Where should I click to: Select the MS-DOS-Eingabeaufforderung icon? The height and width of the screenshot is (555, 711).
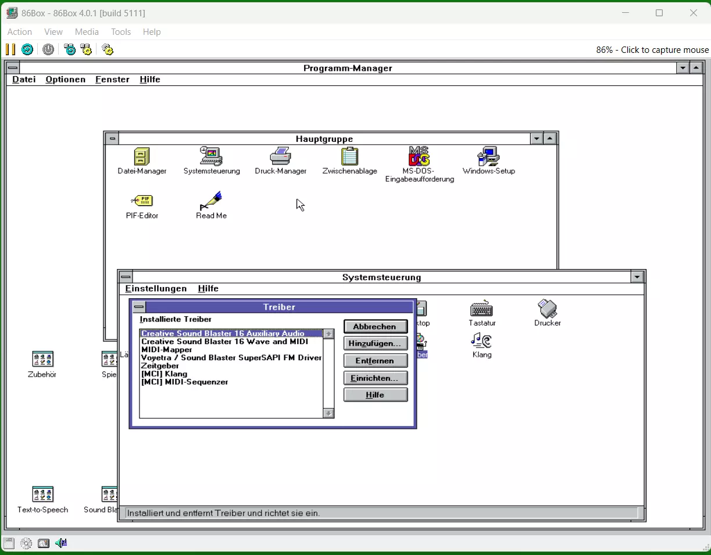[420, 164]
